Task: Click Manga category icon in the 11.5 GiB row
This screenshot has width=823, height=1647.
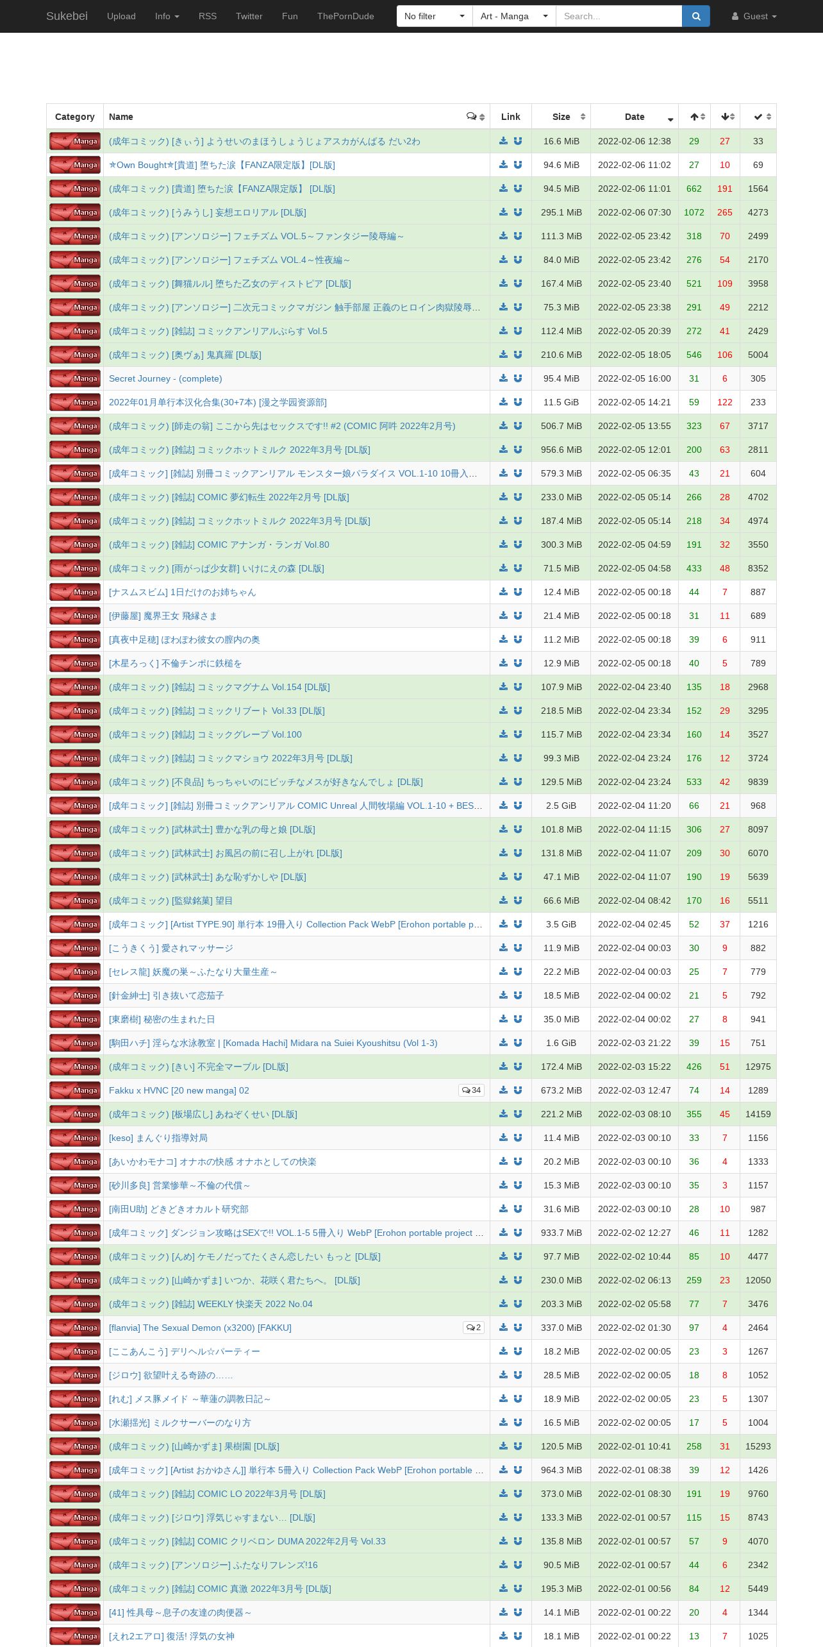Action: pyautogui.click(x=75, y=402)
